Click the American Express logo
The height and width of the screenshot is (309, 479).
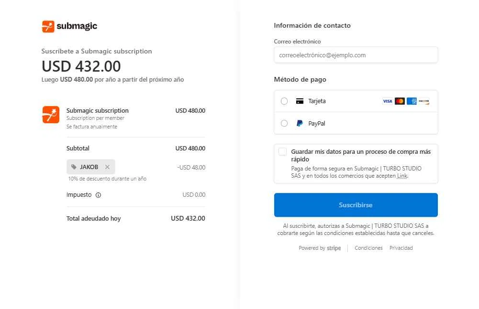coord(412,101)
